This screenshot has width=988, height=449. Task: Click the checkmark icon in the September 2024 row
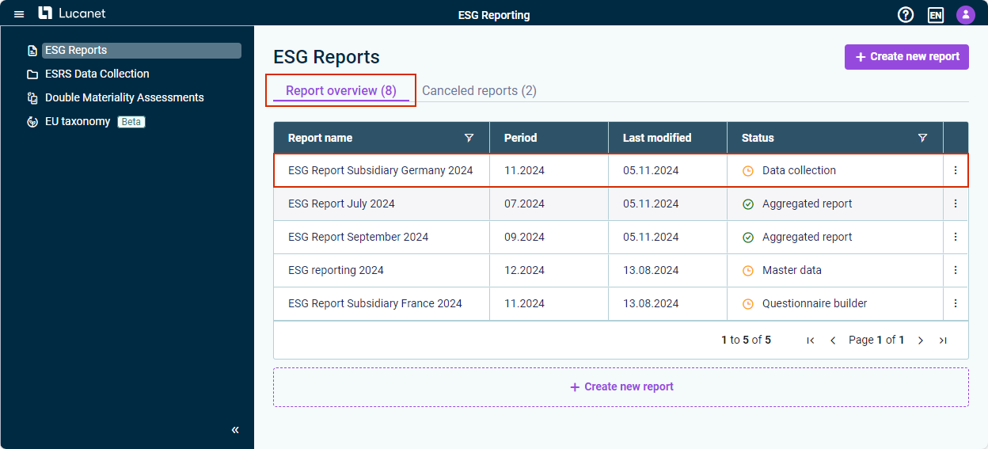click(748, 238)
